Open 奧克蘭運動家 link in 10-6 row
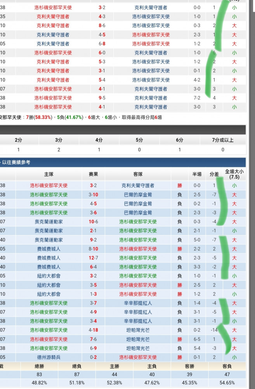 [x=49, y=222]
